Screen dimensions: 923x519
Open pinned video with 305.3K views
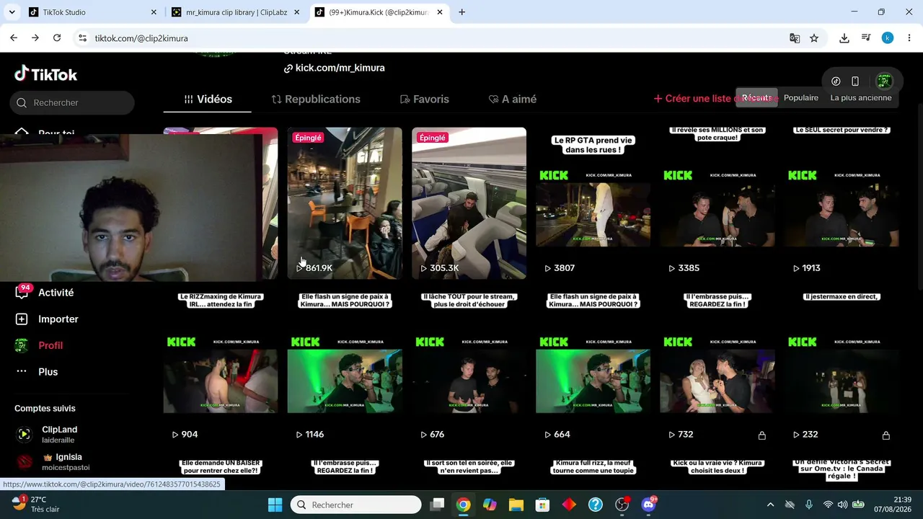pos(469,203)
